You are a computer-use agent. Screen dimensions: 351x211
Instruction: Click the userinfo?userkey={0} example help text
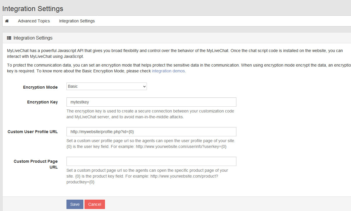pyautogui.click(x=151, y=144)
